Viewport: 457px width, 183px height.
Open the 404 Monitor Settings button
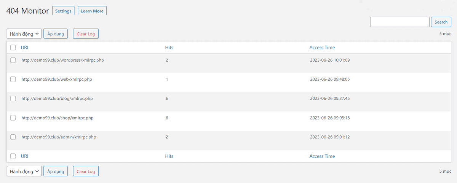click(x=63, y=11)
